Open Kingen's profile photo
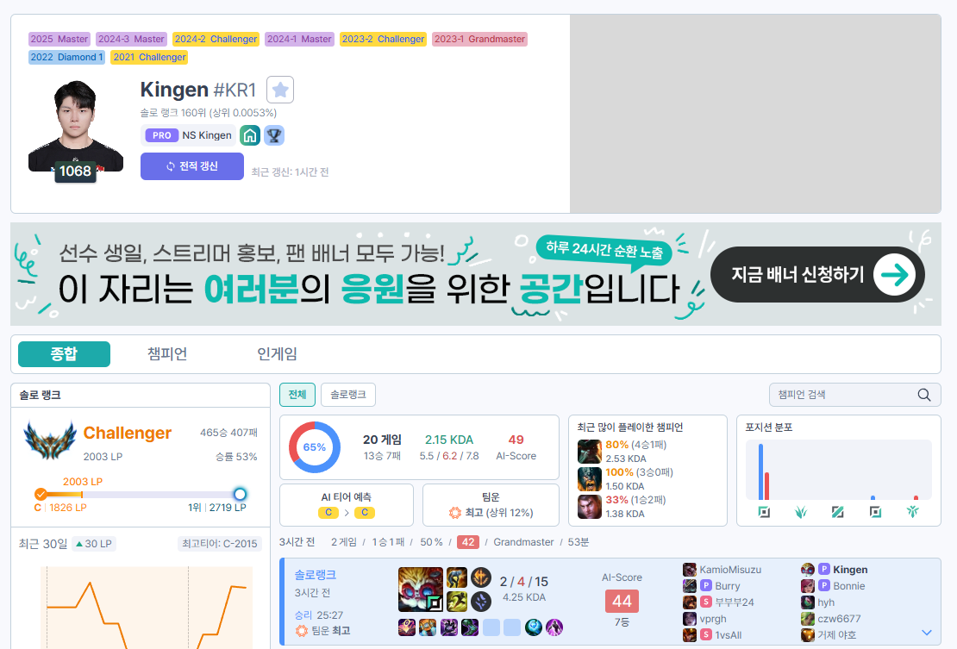 (x=76, y=126)
